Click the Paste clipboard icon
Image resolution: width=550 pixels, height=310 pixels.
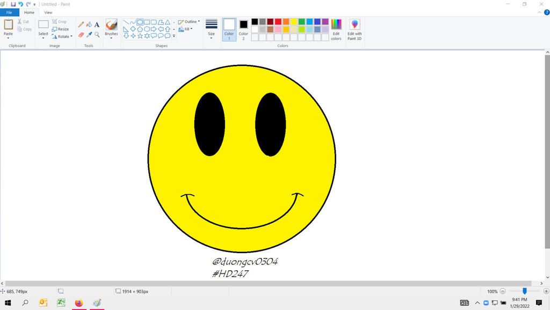pyautogui.click(x=9, y=25)
